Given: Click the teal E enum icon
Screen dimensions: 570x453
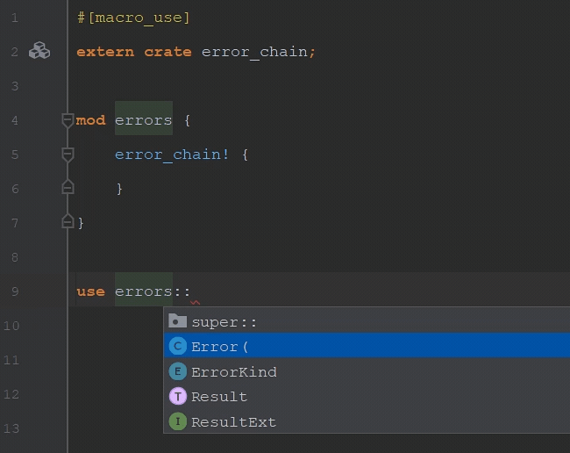Looking at the screenshot, I should [x=178, y=371].
